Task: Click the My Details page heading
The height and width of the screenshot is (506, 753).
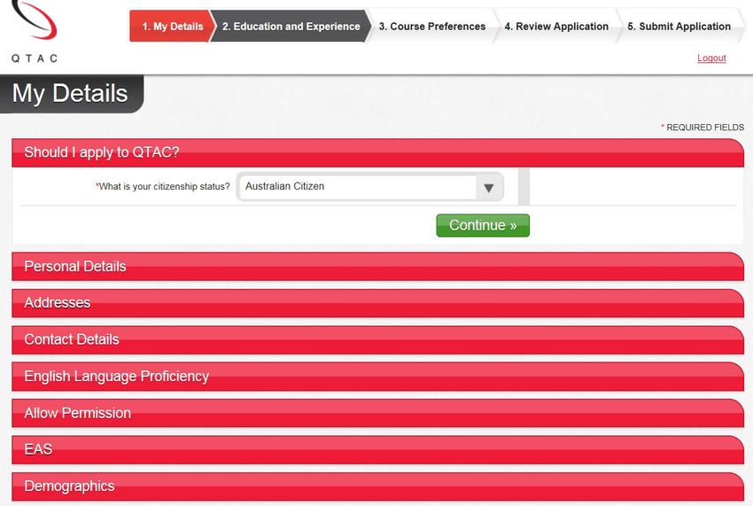Action: [x=70, y=93]
